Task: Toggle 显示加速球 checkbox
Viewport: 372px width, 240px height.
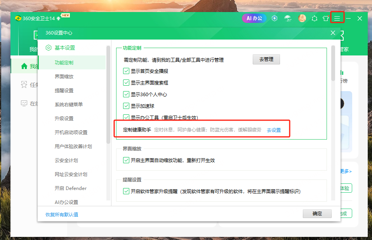Action: [x=126, y=106]
